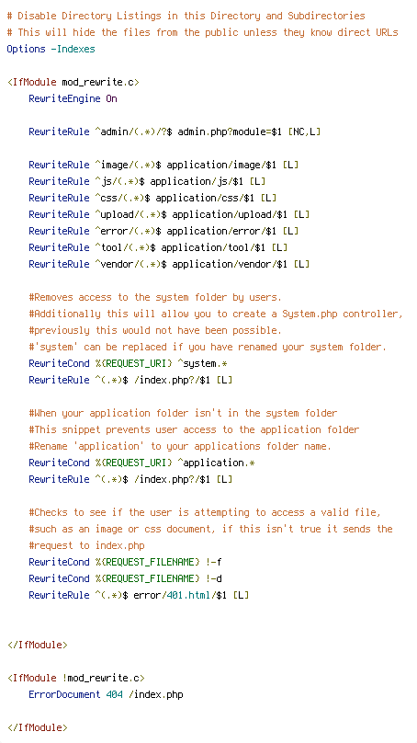Click the 'Disable Directory Listings' comment line
This screenshot has width=417, height=743.
[x=186, y=16]
